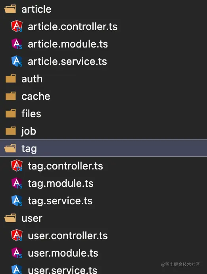
Task: Open the article.service.ts file name
Action: click(67, 61)
